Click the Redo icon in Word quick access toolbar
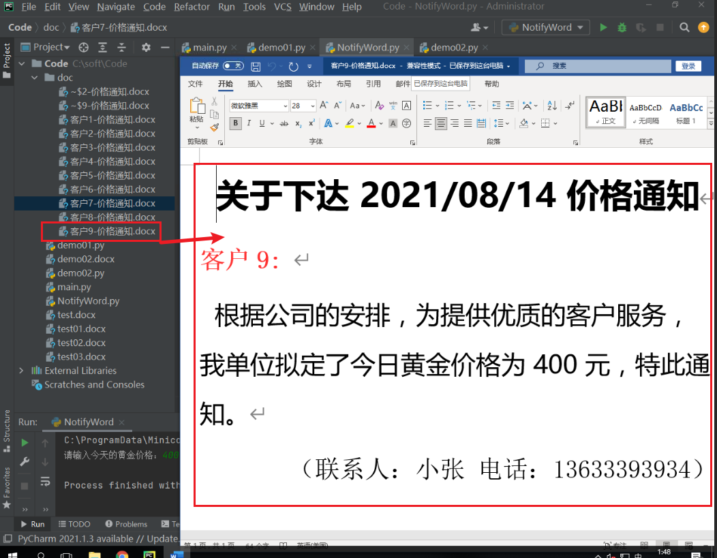717x558 pixels. tap(294, 66)
